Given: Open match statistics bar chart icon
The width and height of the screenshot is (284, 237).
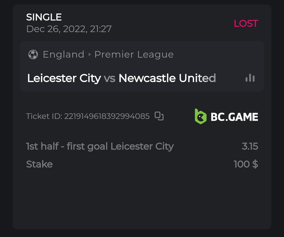Looking at the screenshot, I should 250,78.
